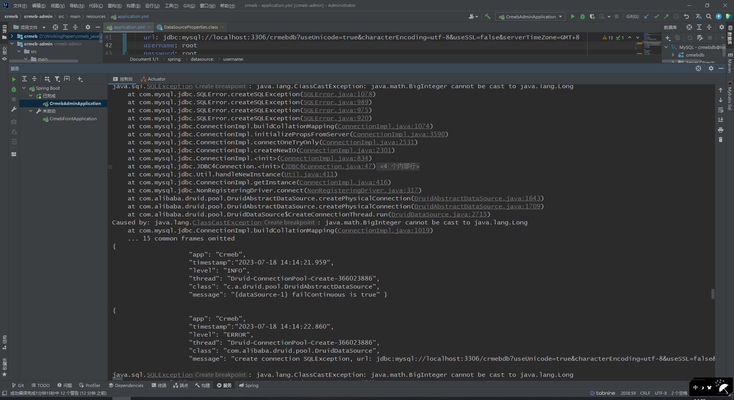The image size is (734, 400).
Task: Click the IDE update blue arrow icon
Action: click(719, 16)
